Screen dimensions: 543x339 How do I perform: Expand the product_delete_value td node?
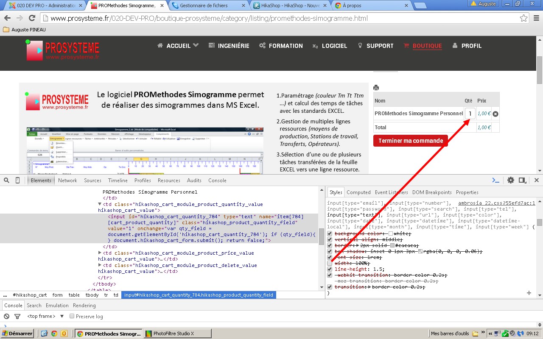100,265
